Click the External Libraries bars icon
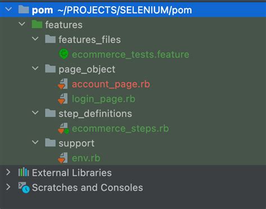 [x=24, y=172]
